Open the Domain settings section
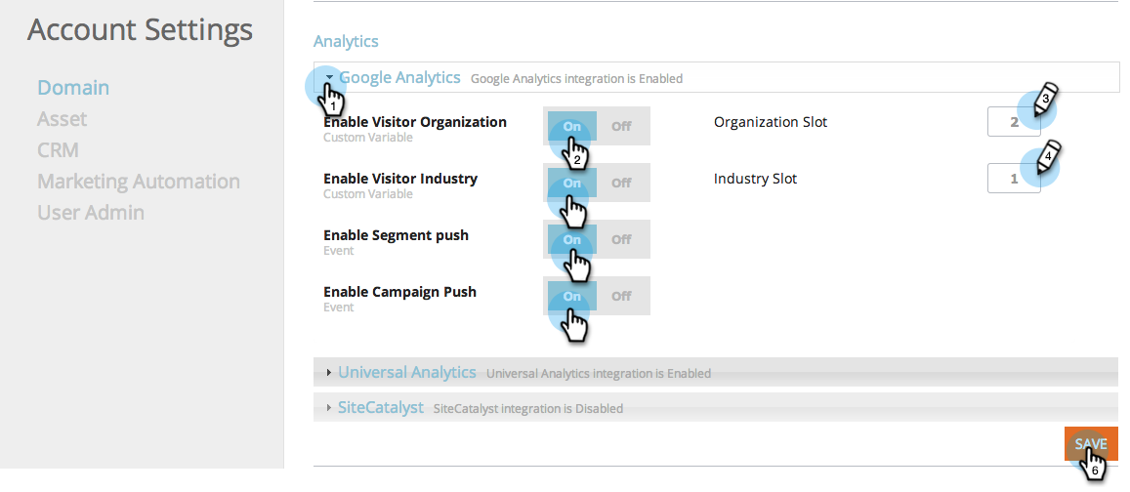Image resolution: width=1130 pixels, height=492 pixels. click(73, 88)
